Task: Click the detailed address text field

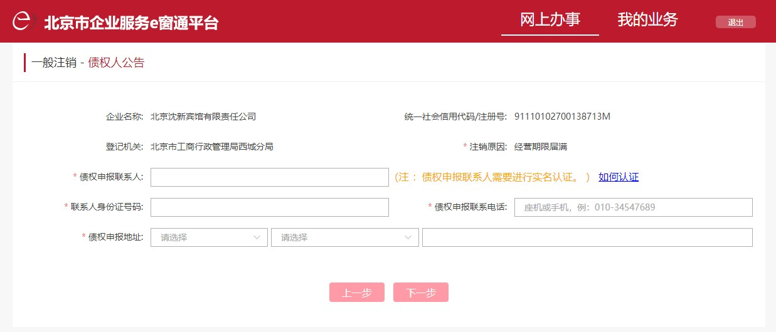Action: (587, 237)
